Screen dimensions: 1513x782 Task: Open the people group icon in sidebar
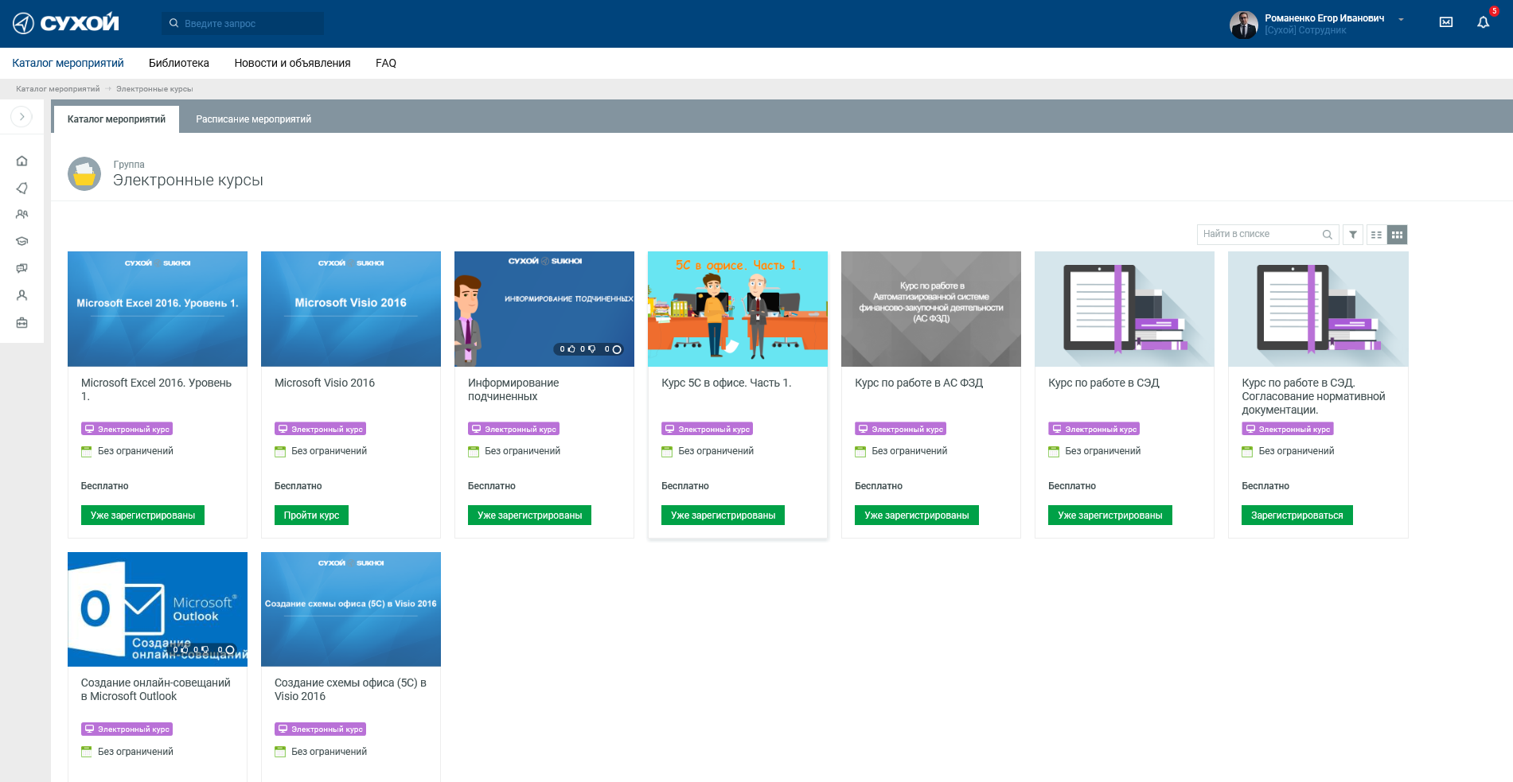click(21, 215)
